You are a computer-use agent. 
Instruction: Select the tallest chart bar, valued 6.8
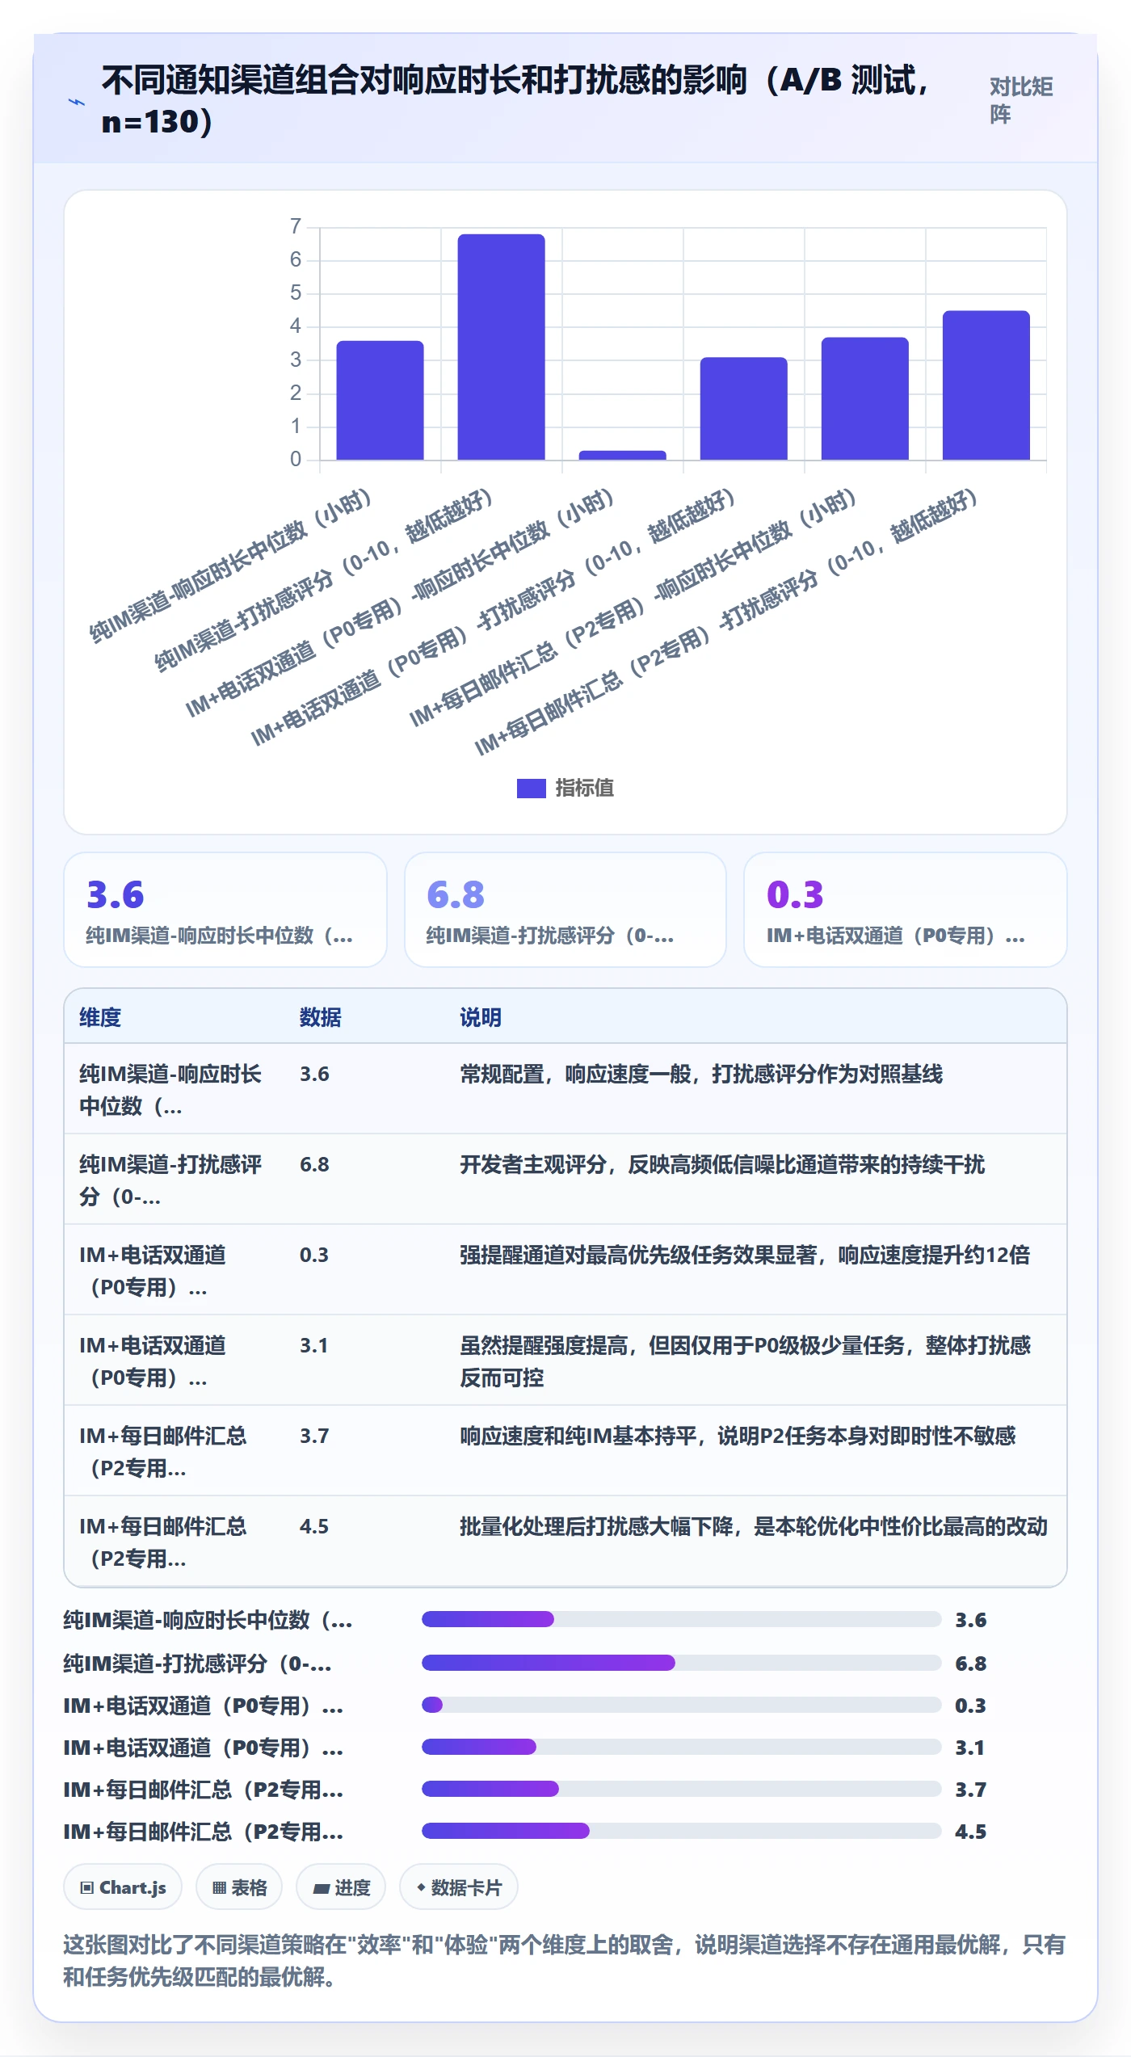click(501, 347)
